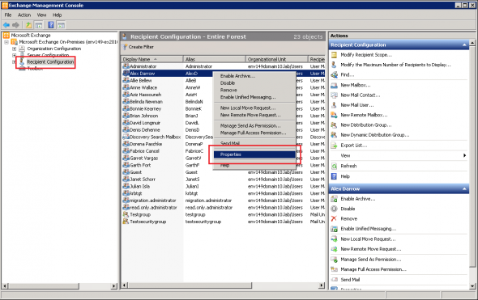This screenshot has height=300, width=478.
Task: Choose Disable in the context menu
Action: click(x=254, y=83)
